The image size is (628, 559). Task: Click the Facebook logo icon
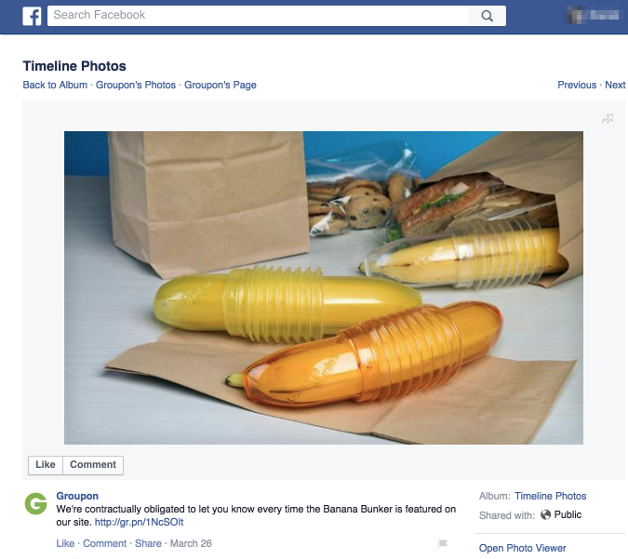coord(32,16)
